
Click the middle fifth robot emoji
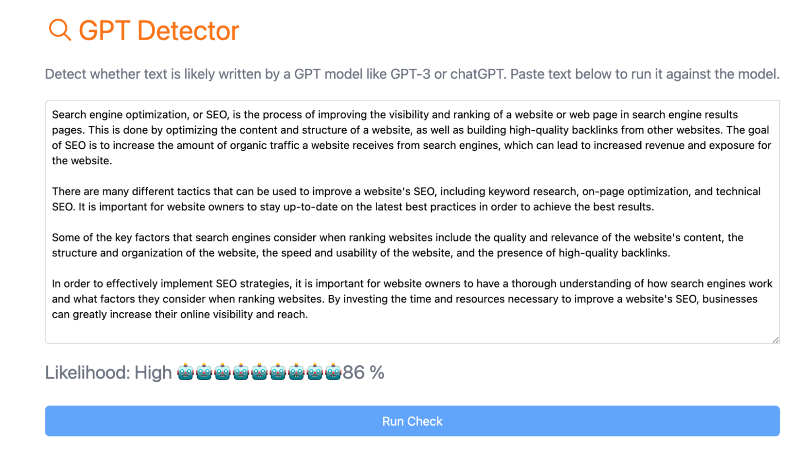click(259, 372)
